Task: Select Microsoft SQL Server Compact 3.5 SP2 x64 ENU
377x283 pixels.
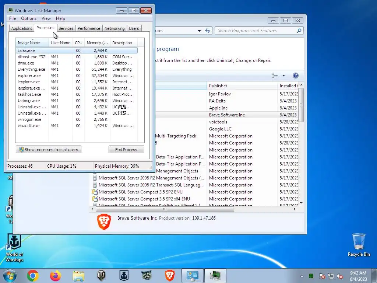Action: [x=144, y=199]
